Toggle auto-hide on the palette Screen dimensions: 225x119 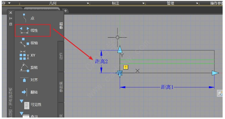[11, 18]
